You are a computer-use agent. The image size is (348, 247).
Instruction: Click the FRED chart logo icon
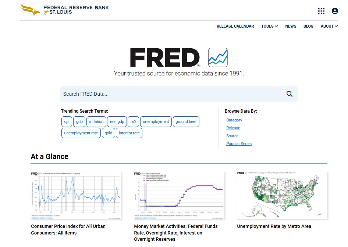click(x=218, y=57)
